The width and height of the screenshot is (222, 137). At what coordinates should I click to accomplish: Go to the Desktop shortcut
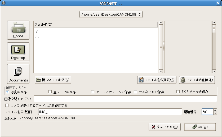18,52
